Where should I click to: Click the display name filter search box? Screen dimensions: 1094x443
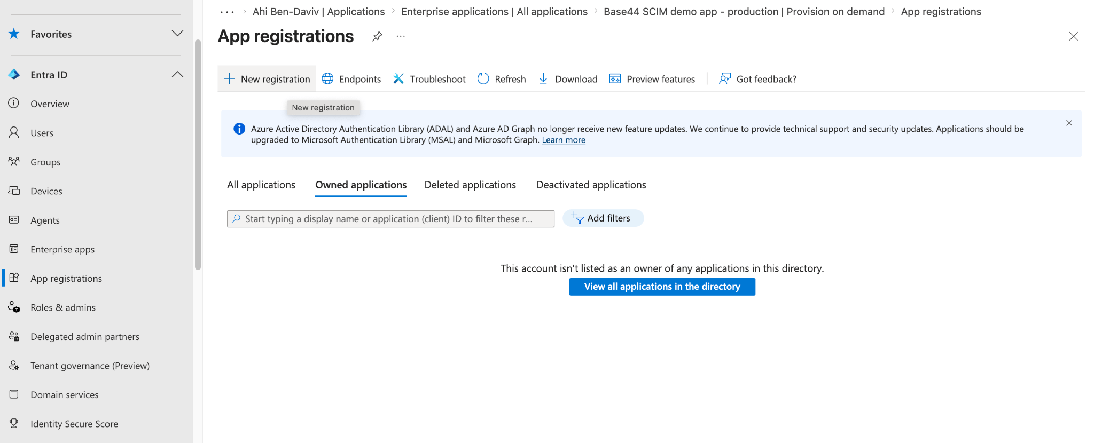[390, 219]
